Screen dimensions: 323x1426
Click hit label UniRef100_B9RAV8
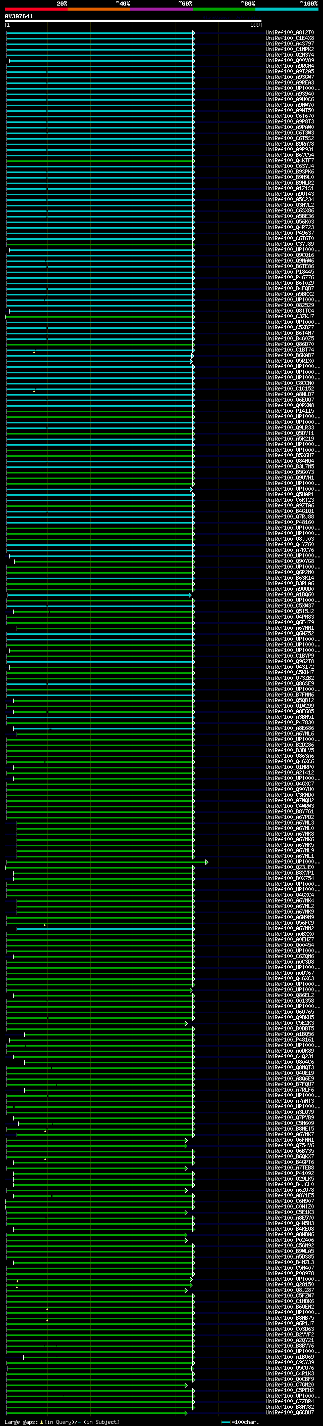pyautogui.click(x=290, y=145)
